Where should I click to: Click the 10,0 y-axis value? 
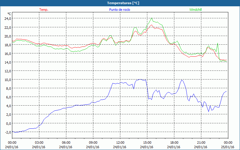[x=8, y=80]
